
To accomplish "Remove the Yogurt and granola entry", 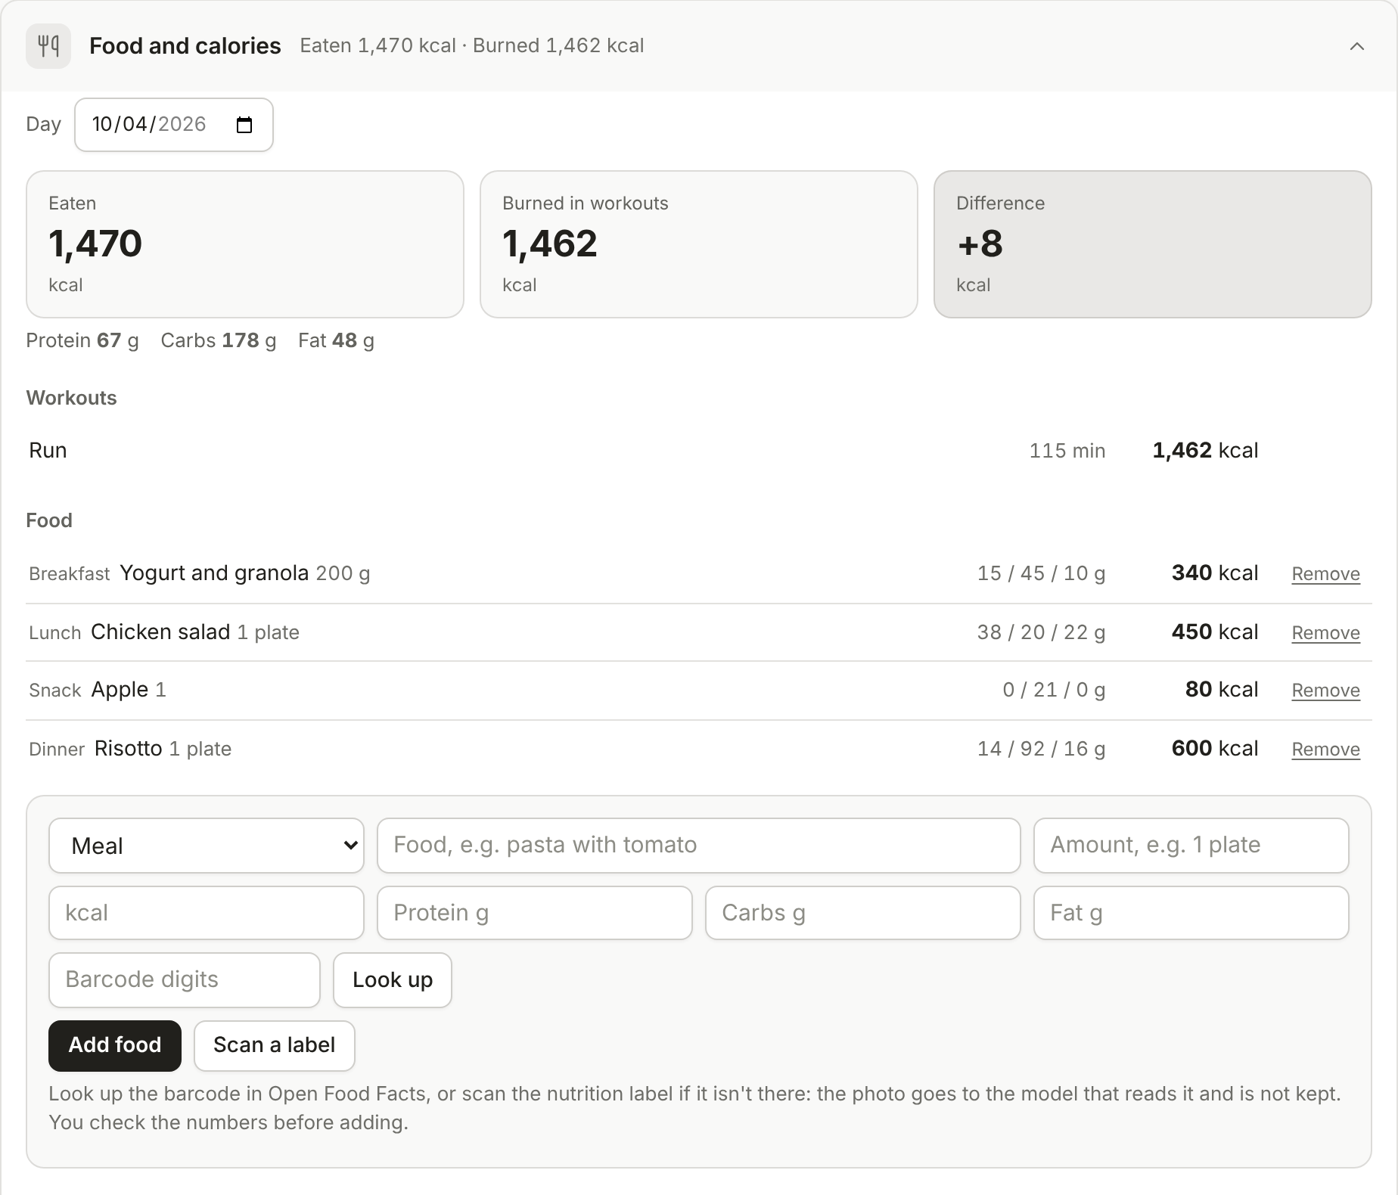I will click(1325, 574).
